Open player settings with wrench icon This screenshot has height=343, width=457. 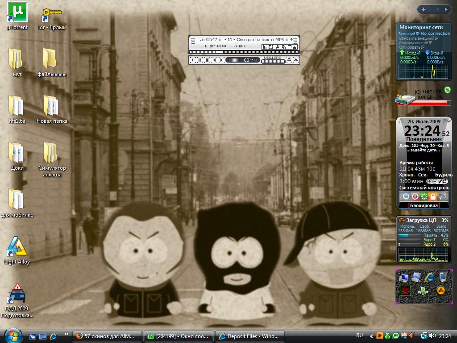(x=278, y=47)
